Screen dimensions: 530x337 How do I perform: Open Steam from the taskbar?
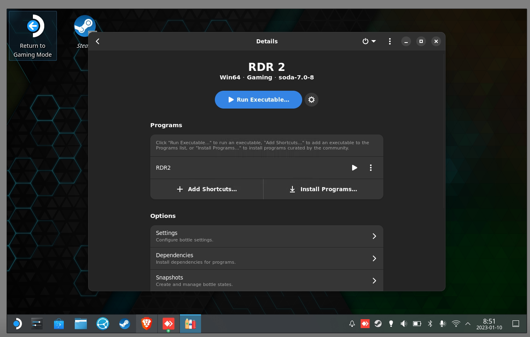(125, 324)
